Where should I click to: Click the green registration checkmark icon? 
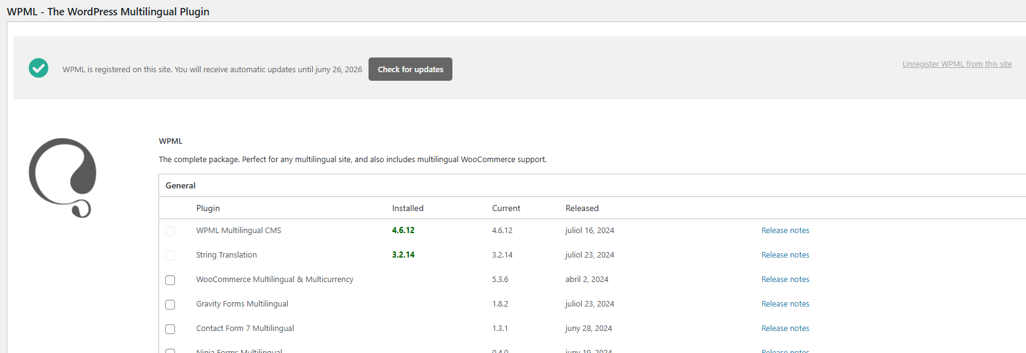point(39,68)
